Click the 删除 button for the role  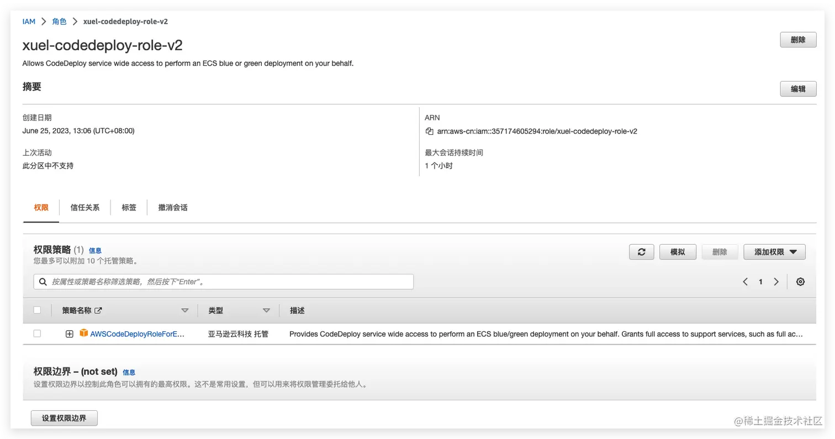(x=798, y=40)
